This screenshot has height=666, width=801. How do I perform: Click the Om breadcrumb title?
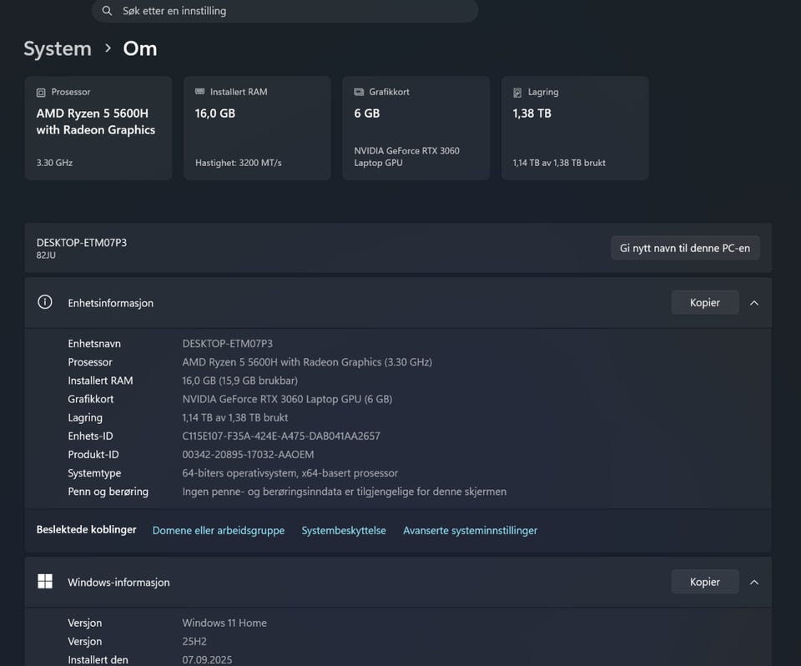[x=140, y=49]
